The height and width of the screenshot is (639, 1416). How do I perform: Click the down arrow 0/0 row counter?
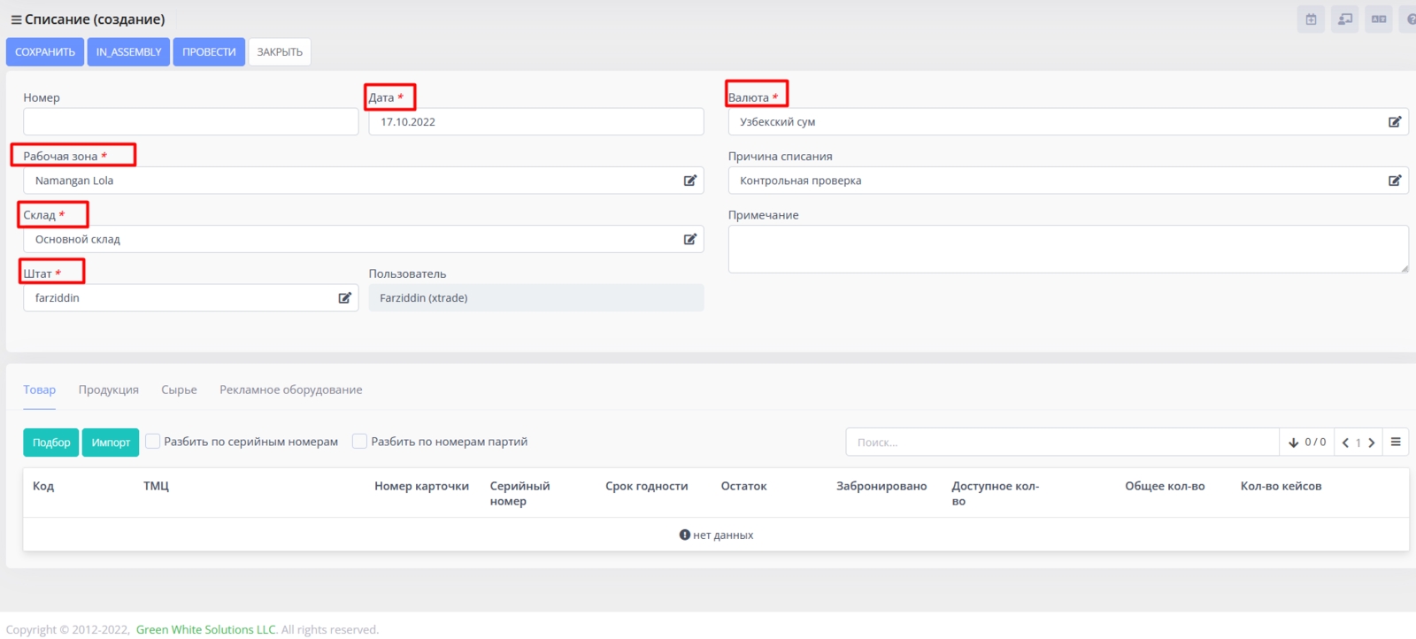tap(1306, 443)
